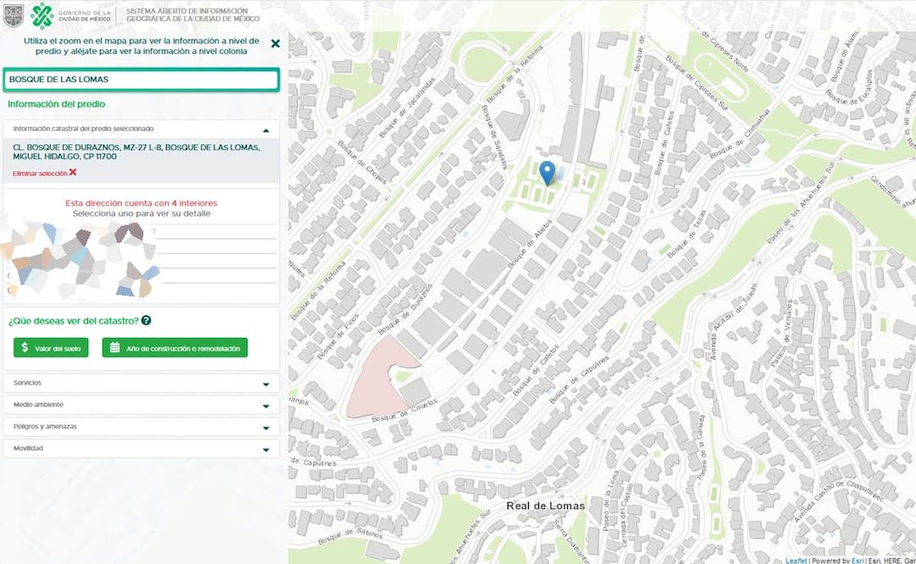
Task: Click the search field containing BOSQUE DE LAS LOMAS
Action: click(141, 80)
